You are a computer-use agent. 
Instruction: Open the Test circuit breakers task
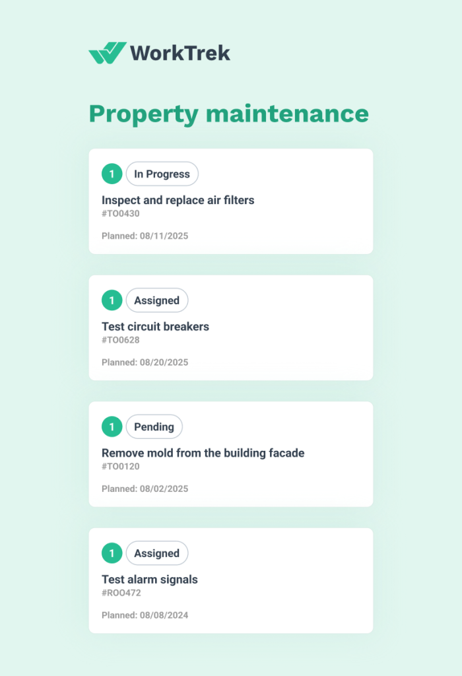coord(155,327)
